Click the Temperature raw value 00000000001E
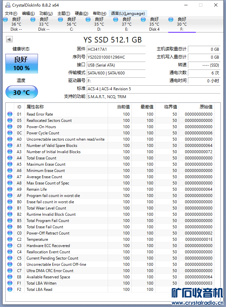226x307 pixels. tap(199, 239)
